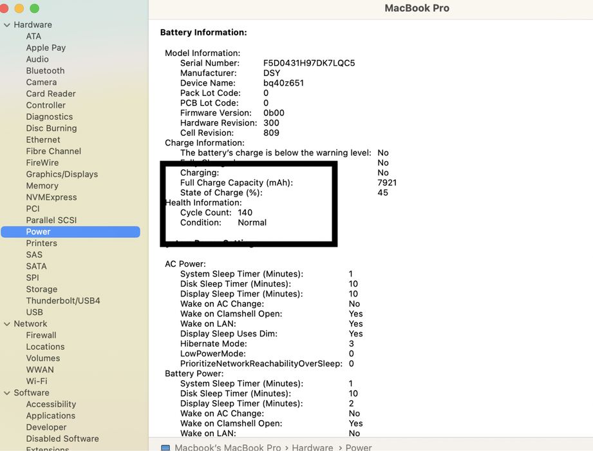The image size is (593, 451).
Task: Collapse the Hardware section chevron
Action: (7, 25)
